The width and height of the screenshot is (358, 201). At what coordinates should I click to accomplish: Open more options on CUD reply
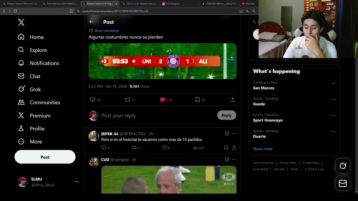(234, 159)
